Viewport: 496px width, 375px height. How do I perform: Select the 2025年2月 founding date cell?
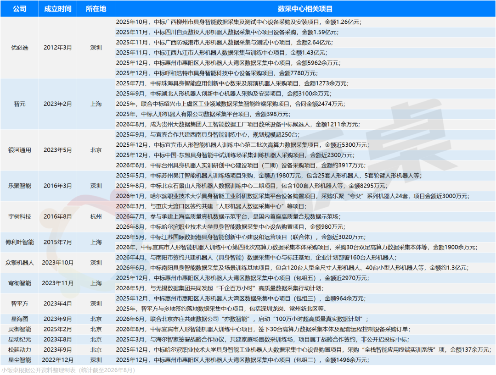coord(58,329)
